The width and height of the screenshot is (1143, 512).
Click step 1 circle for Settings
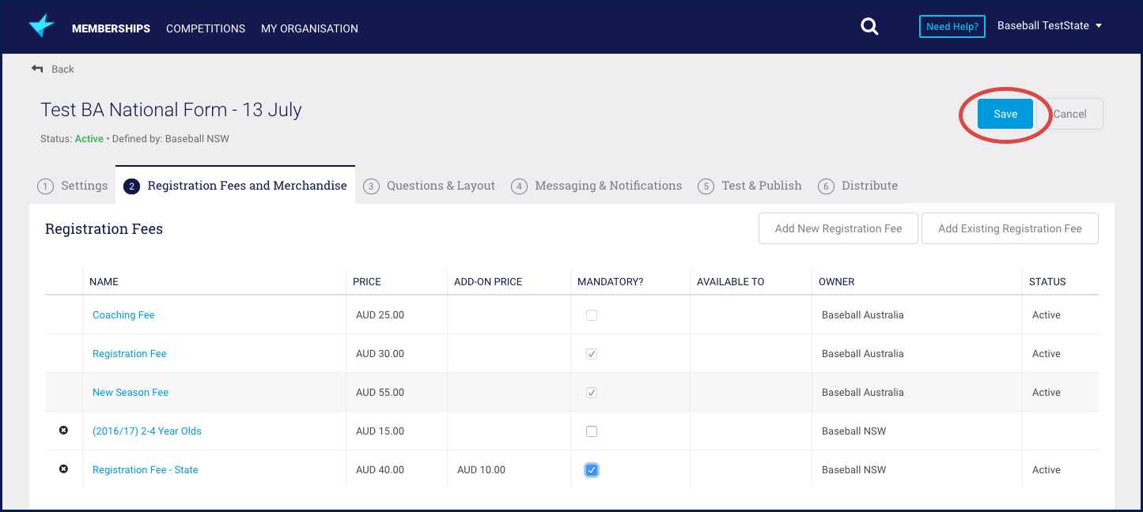point(46,186)
